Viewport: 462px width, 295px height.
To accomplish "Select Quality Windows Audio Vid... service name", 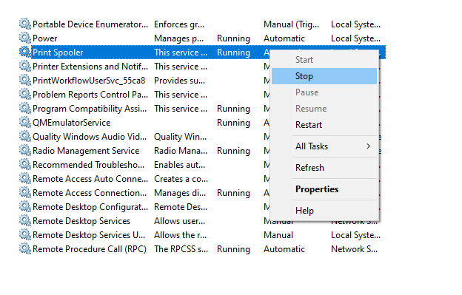I will click(x=90, y=137).
